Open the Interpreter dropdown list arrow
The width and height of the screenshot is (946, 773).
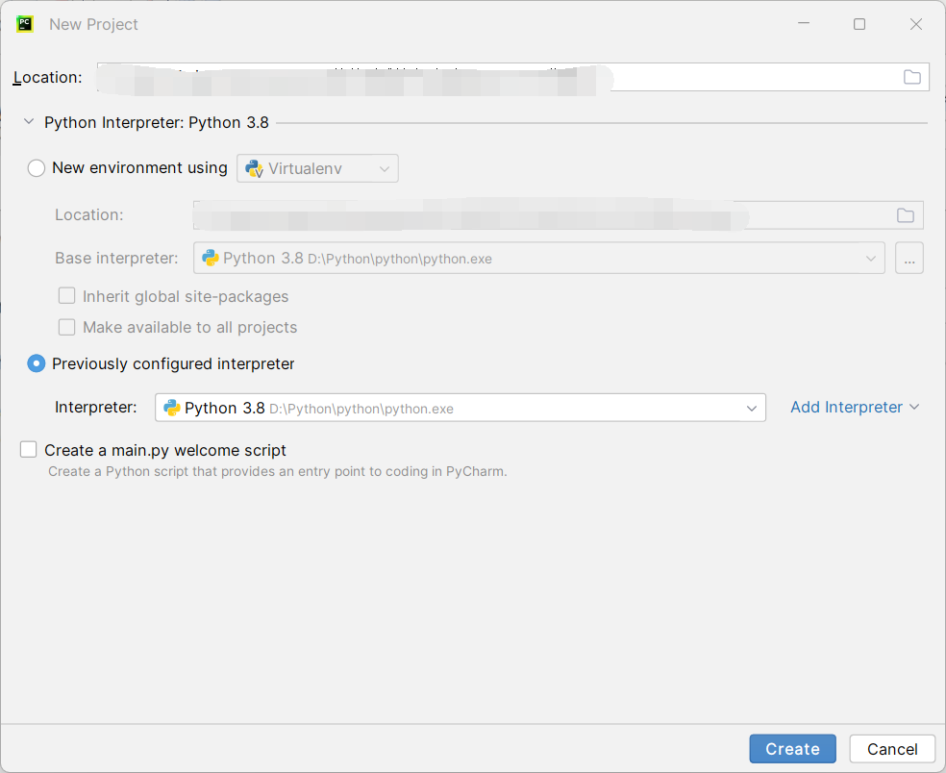pyautogui.click(x=751, y=408)
